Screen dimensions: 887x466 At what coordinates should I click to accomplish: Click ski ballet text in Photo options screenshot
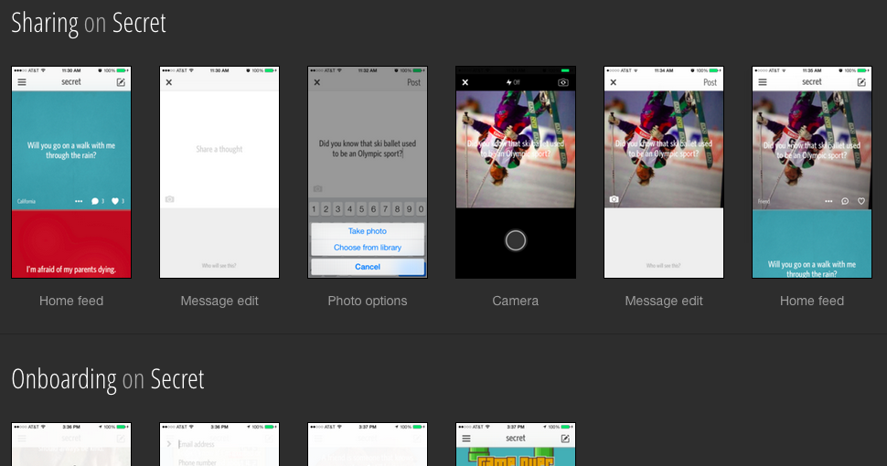pos(367,149)
